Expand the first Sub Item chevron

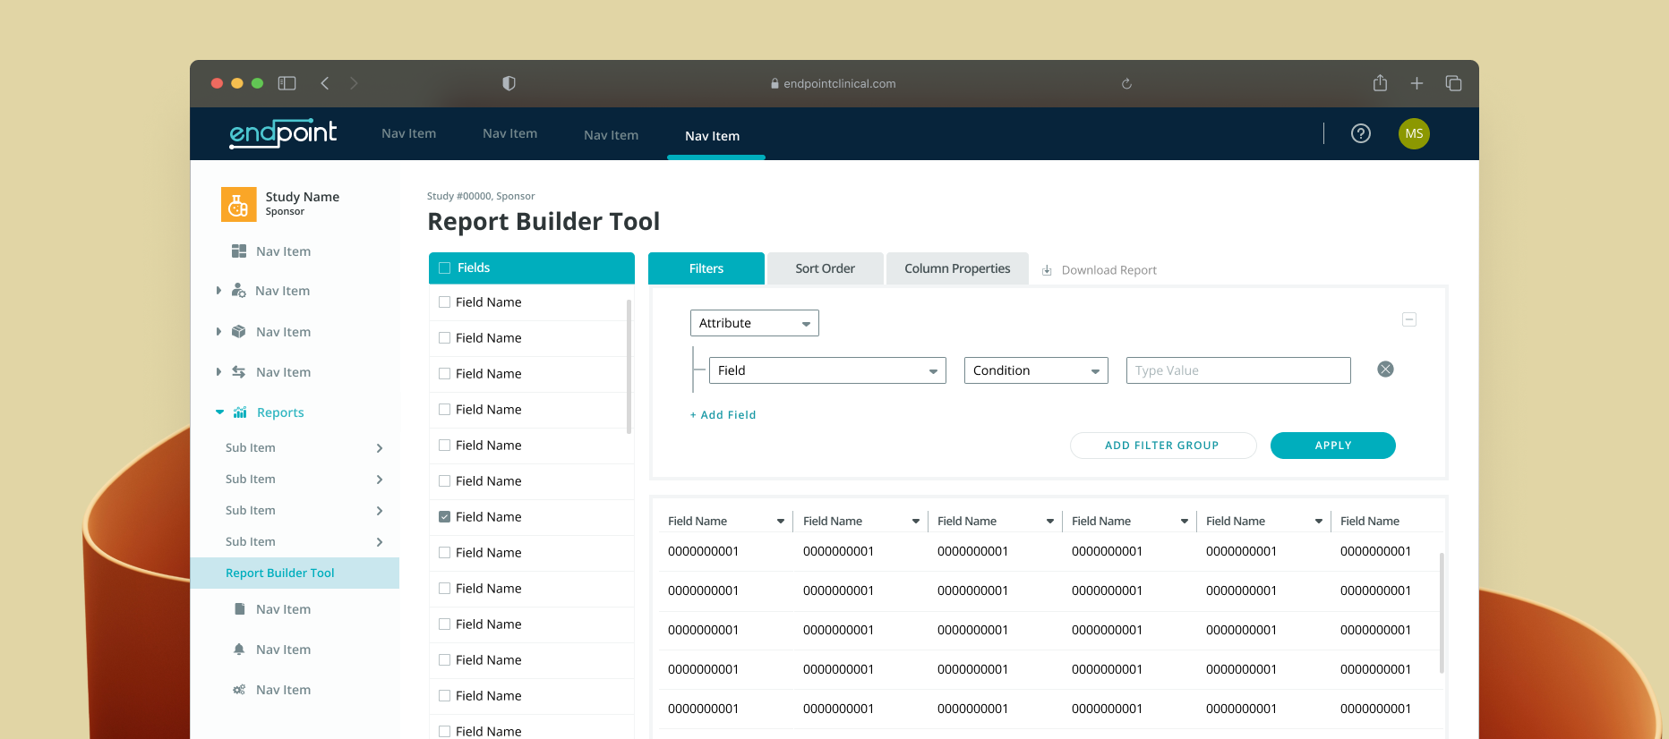click(380, 448)
